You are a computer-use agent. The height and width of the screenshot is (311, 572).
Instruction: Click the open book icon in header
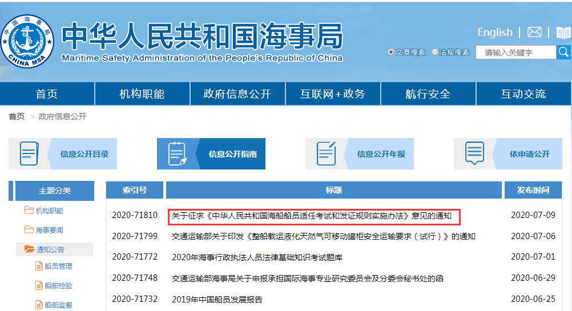[563, 33]
